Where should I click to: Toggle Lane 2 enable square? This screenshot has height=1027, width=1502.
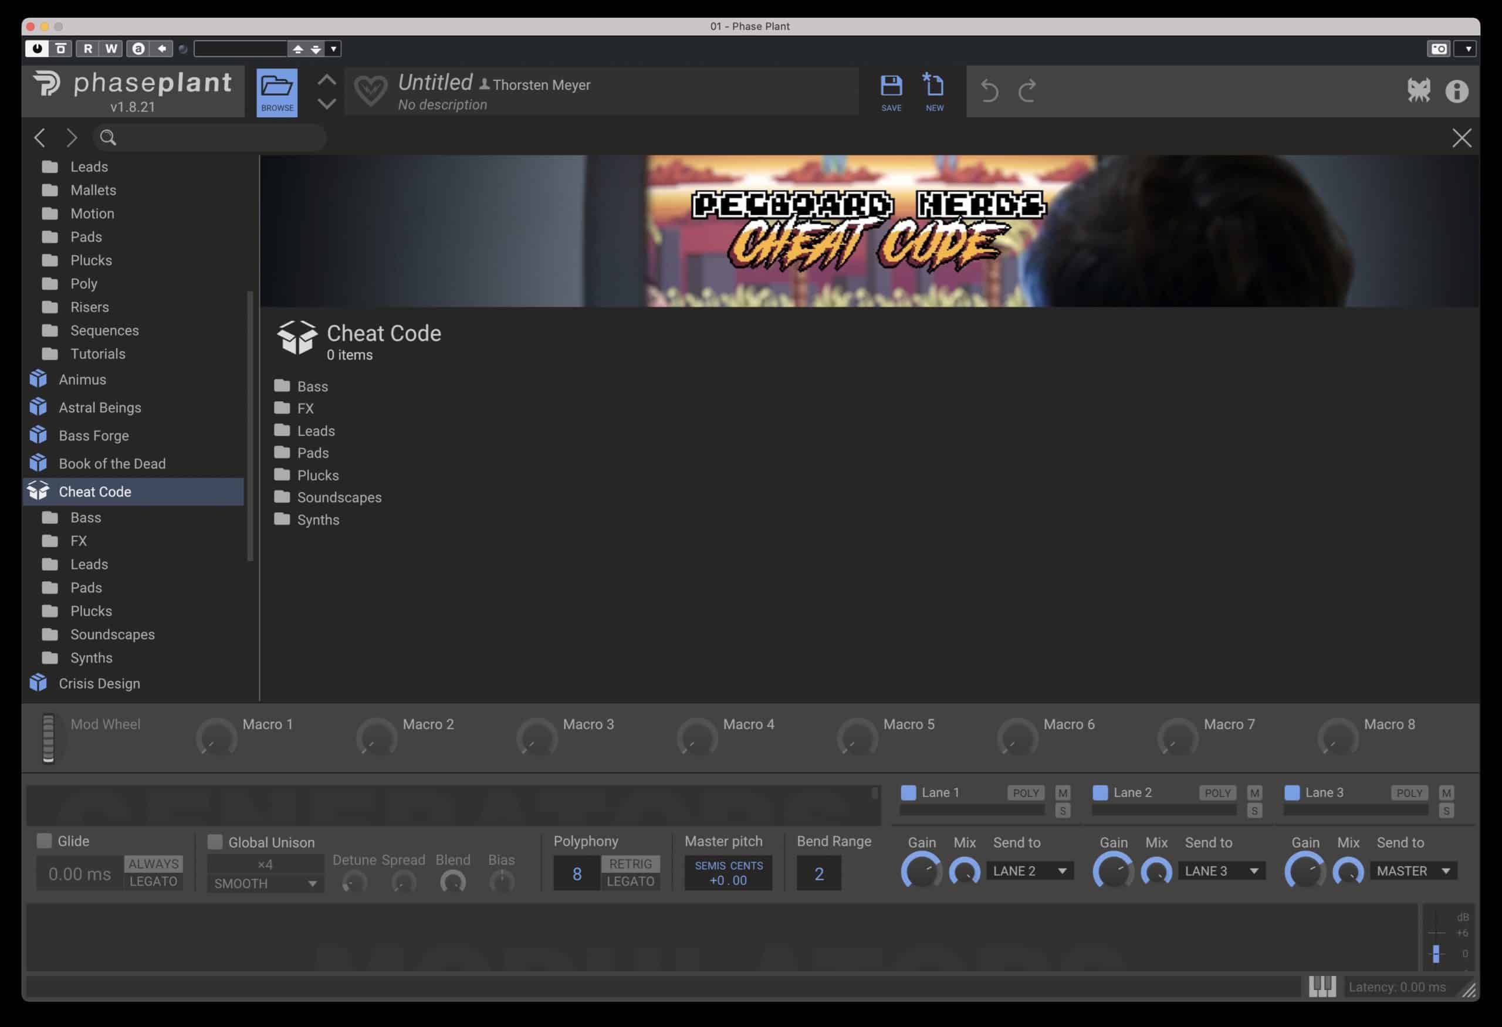click(1100, 792)
